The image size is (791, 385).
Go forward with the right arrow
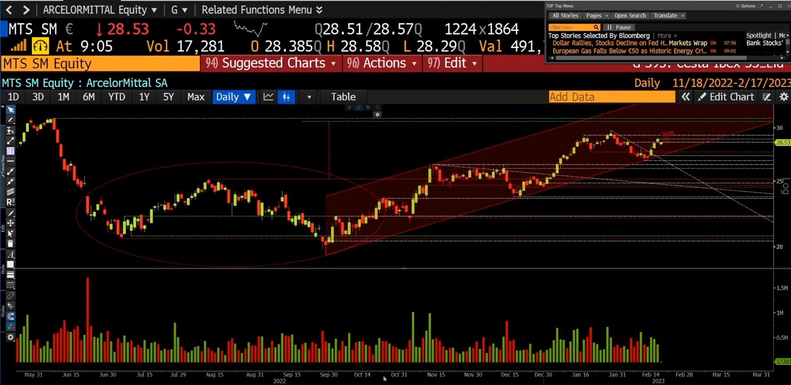[26, 10]
